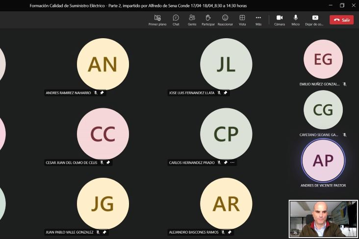Click the name CARLOS HERNANDEZ PRADO

192,163
